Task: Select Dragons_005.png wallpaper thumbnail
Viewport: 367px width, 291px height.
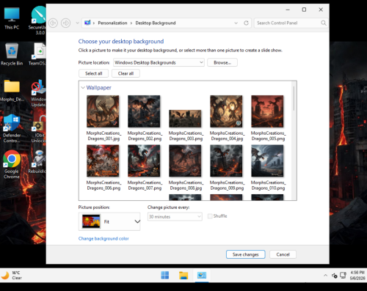Action: tap(267, 111)
